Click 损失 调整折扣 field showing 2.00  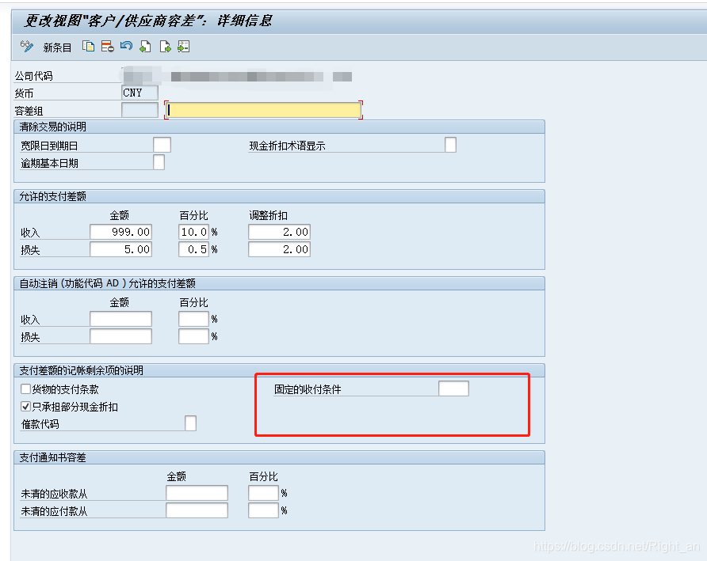pos(279,249)
